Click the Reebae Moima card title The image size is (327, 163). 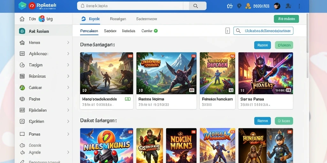pos(151,99)
